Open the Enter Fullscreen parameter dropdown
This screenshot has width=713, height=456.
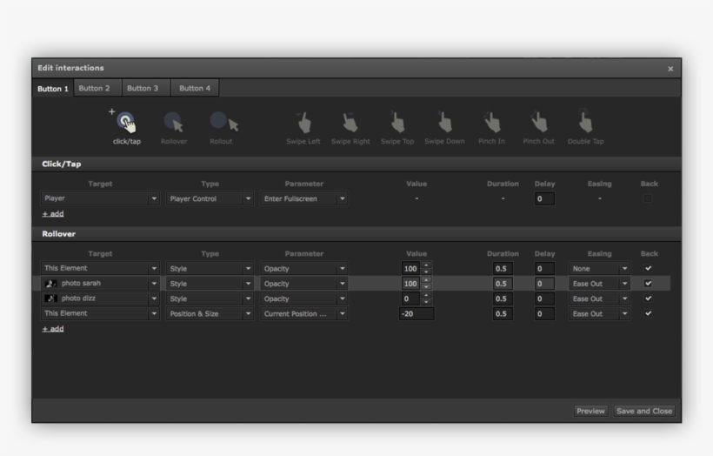pos(304,199)
